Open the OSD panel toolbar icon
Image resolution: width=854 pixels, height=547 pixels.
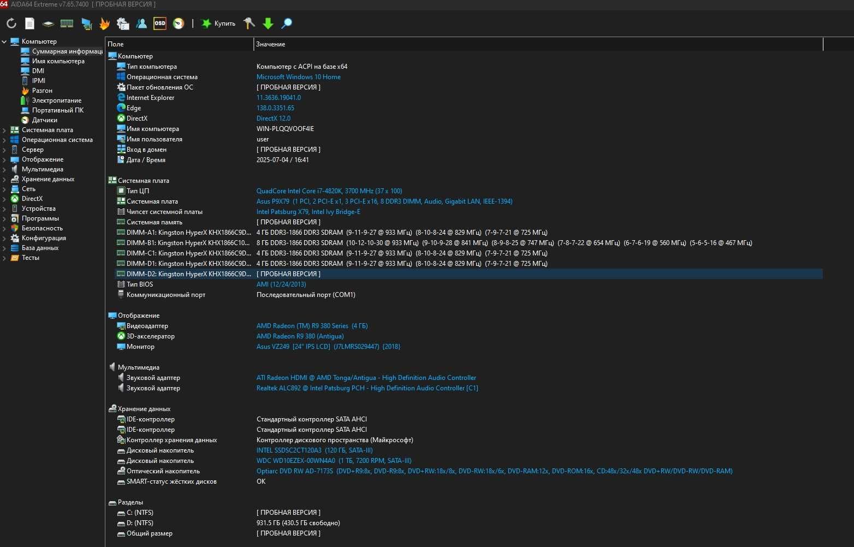click(x=159, y=23)
